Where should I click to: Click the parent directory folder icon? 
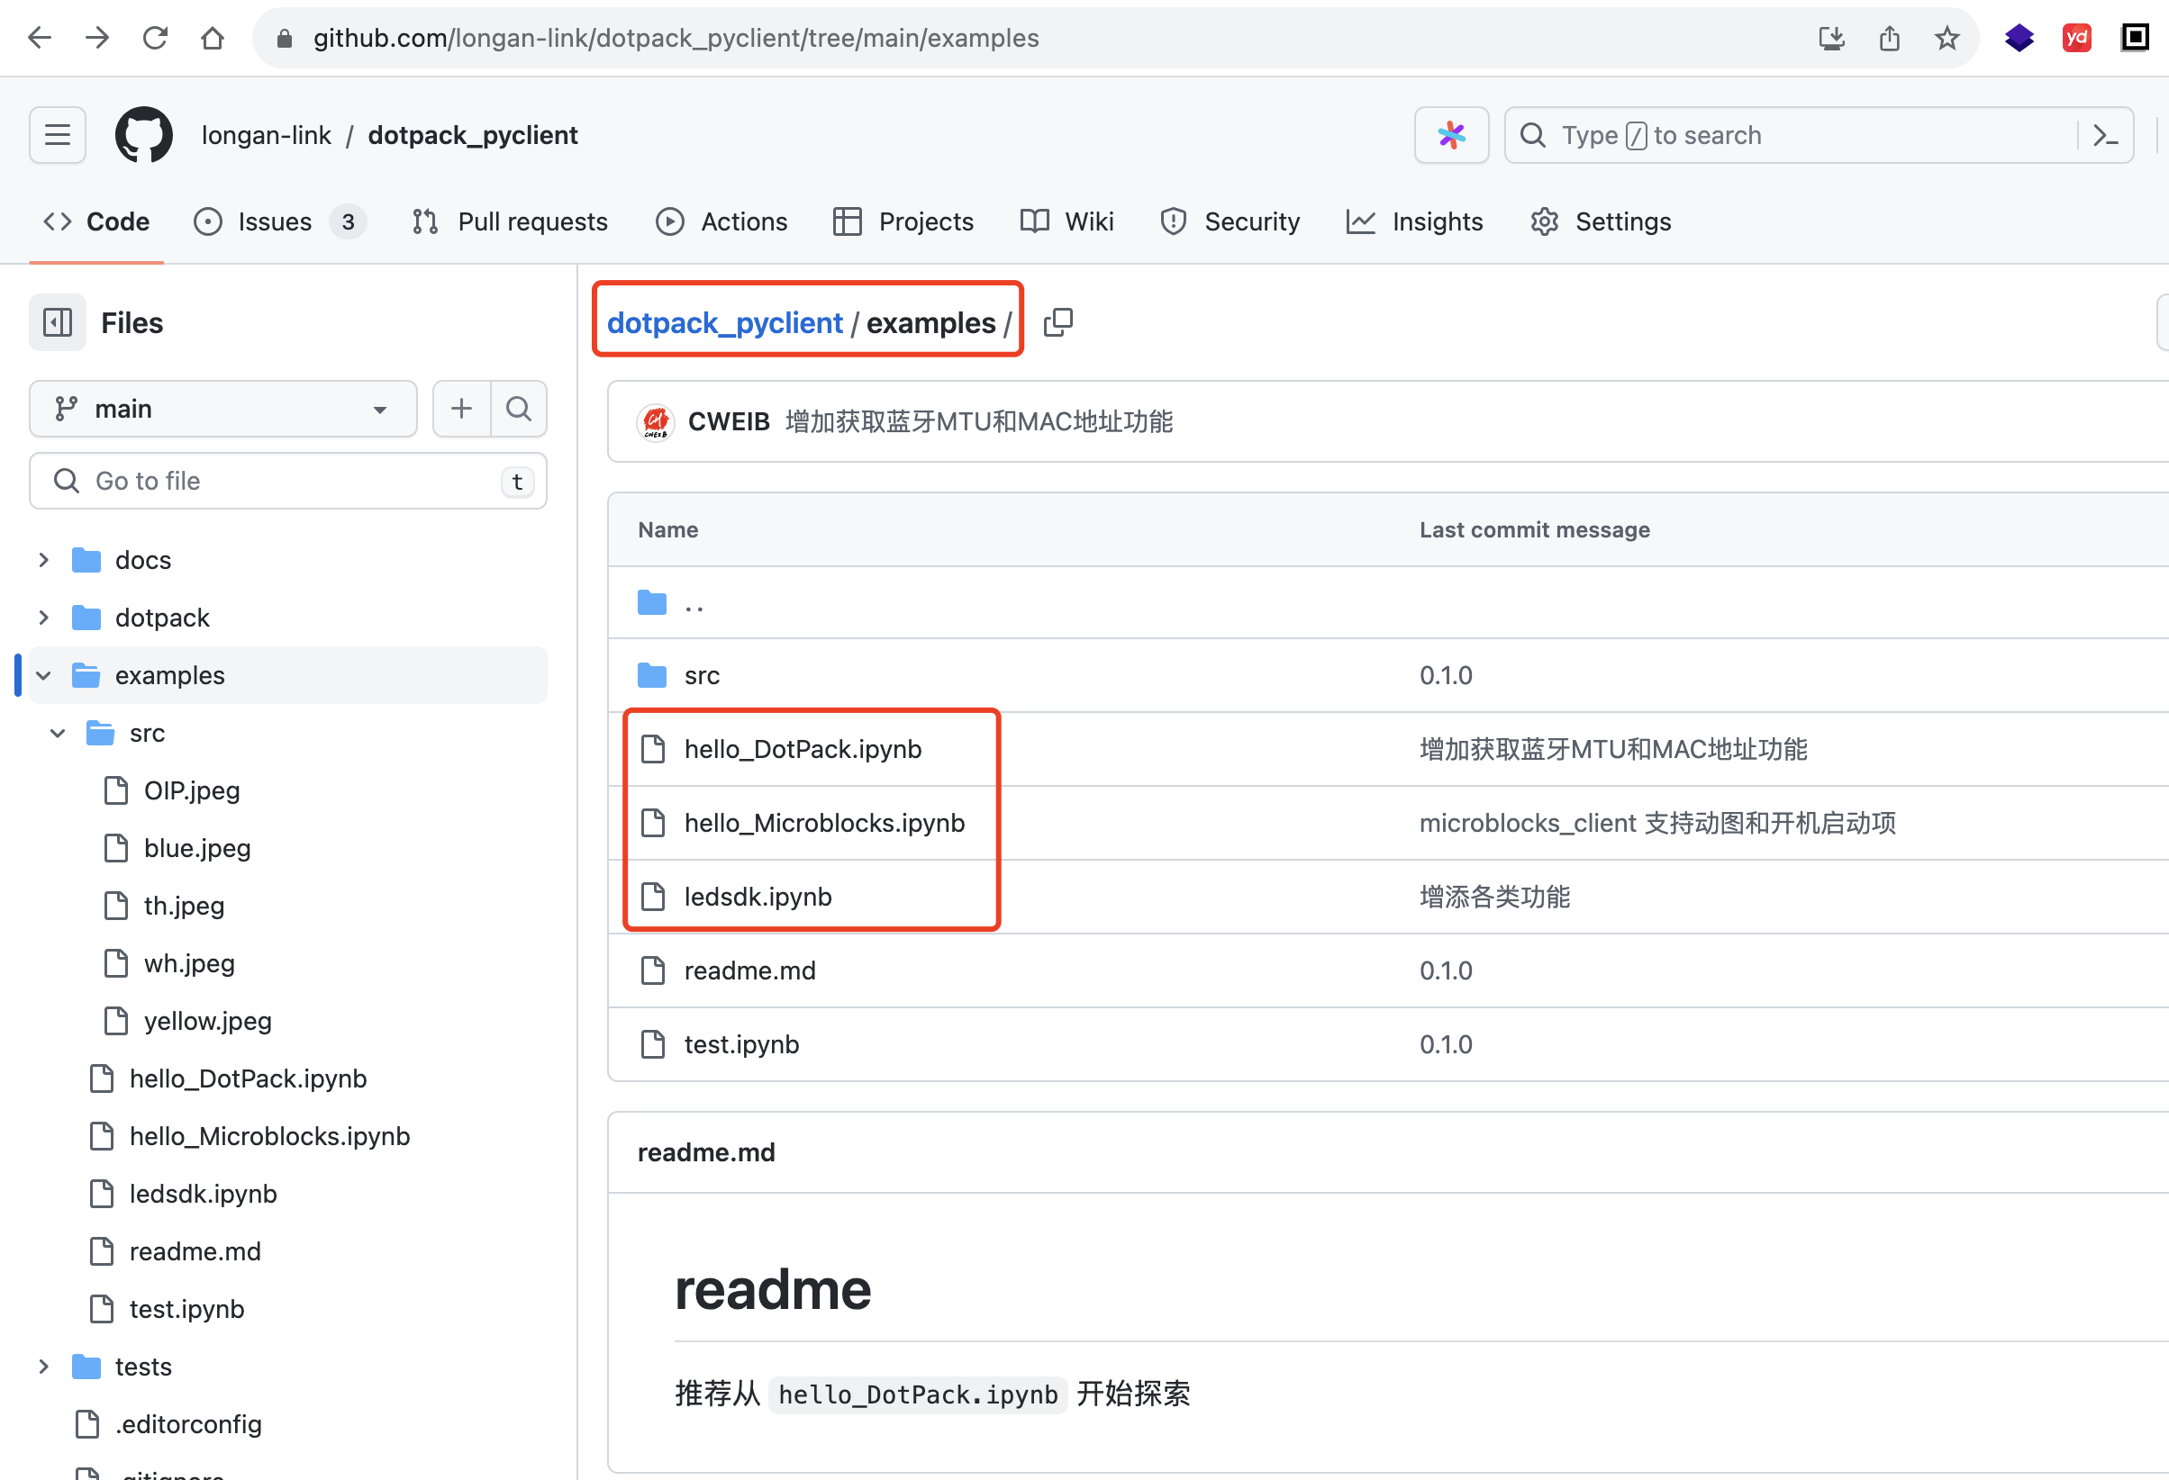[x=652, y=602]
